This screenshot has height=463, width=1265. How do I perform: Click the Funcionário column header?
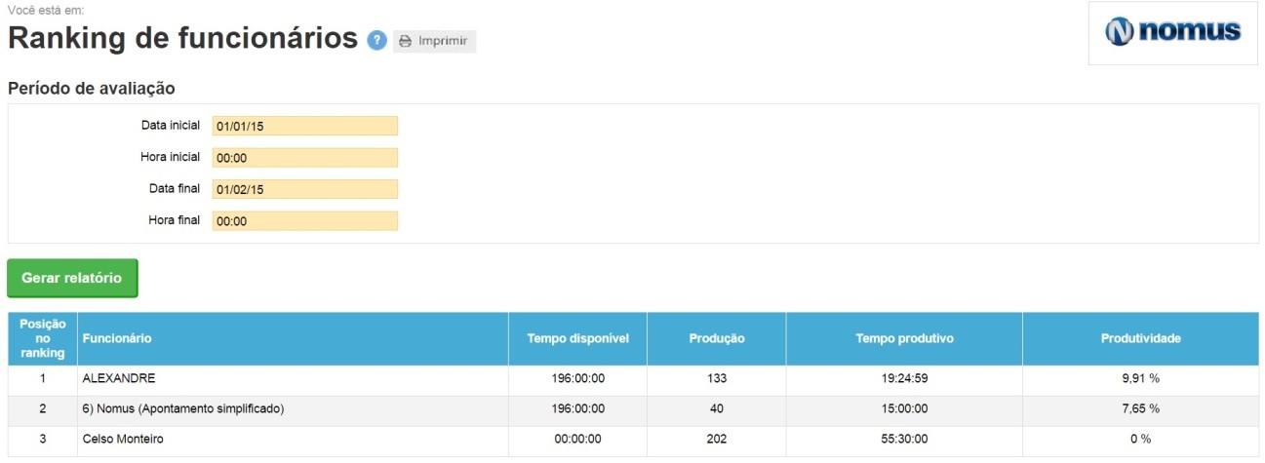pyautogui.click(x=293, y=338)
